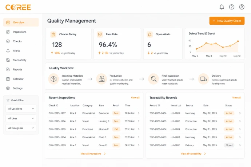Open record TRC-2025-0456 chevron
This screenshot has width=251, height=167.
(240, 113)
